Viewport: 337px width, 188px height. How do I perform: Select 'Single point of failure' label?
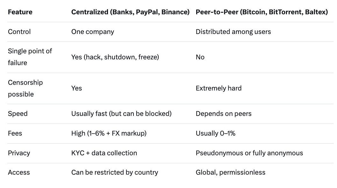[x=30, y=57]
